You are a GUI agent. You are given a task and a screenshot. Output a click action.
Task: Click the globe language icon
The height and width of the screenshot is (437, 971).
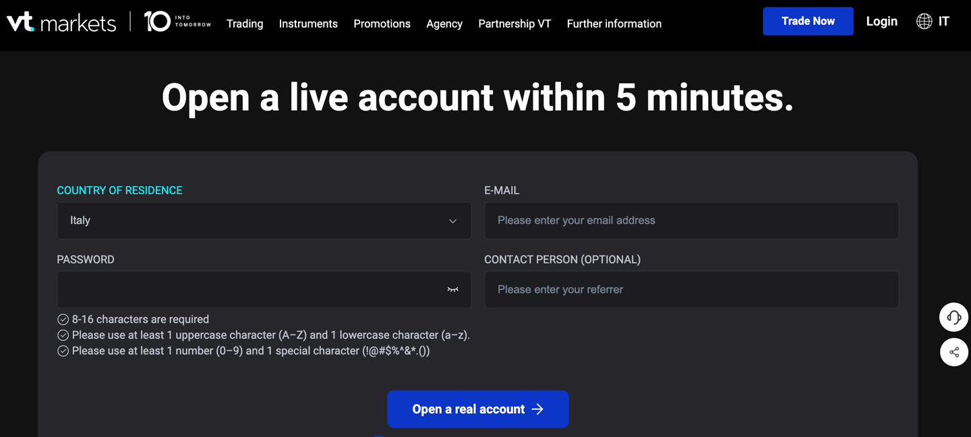pos(924,22)
